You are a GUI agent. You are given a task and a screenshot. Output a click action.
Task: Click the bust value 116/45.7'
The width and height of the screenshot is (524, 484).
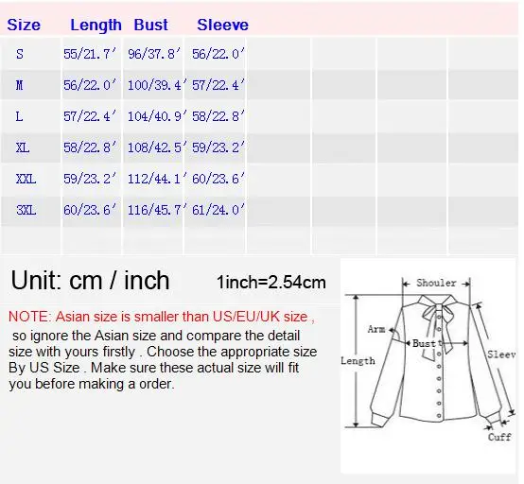[157, 210]
